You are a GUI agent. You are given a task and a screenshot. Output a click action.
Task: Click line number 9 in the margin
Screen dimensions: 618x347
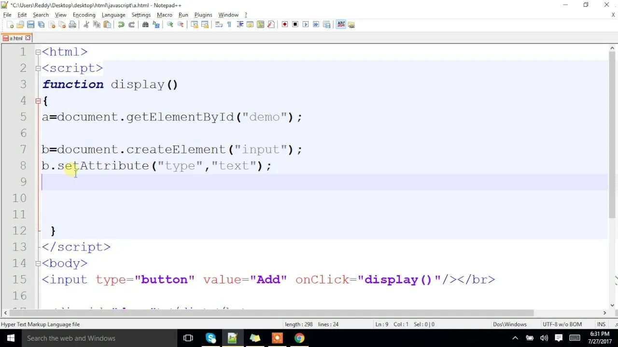tap(23, 182)
